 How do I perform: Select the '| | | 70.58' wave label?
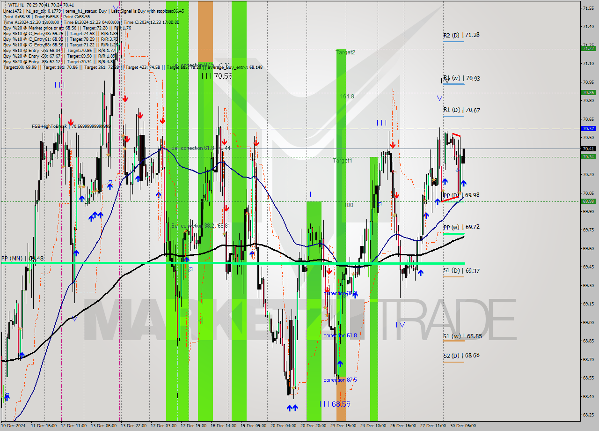coord(217,76)
